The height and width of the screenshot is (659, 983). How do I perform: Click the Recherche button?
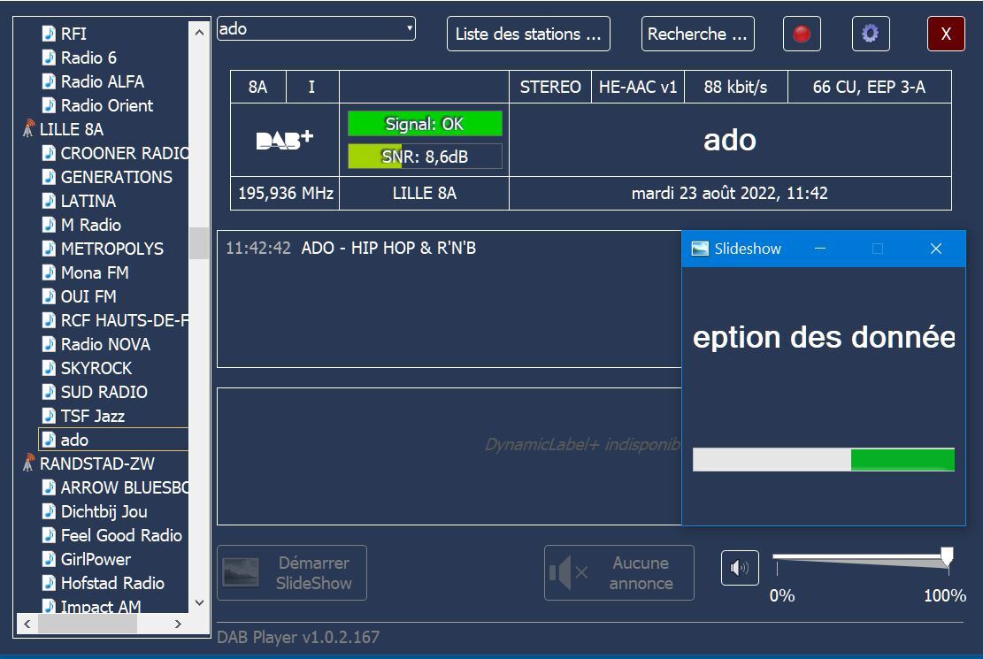(x=698, y=34)
